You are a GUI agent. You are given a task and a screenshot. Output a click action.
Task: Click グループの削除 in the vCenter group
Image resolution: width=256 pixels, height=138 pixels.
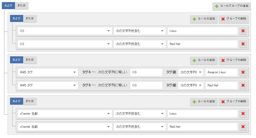(234, 102)
